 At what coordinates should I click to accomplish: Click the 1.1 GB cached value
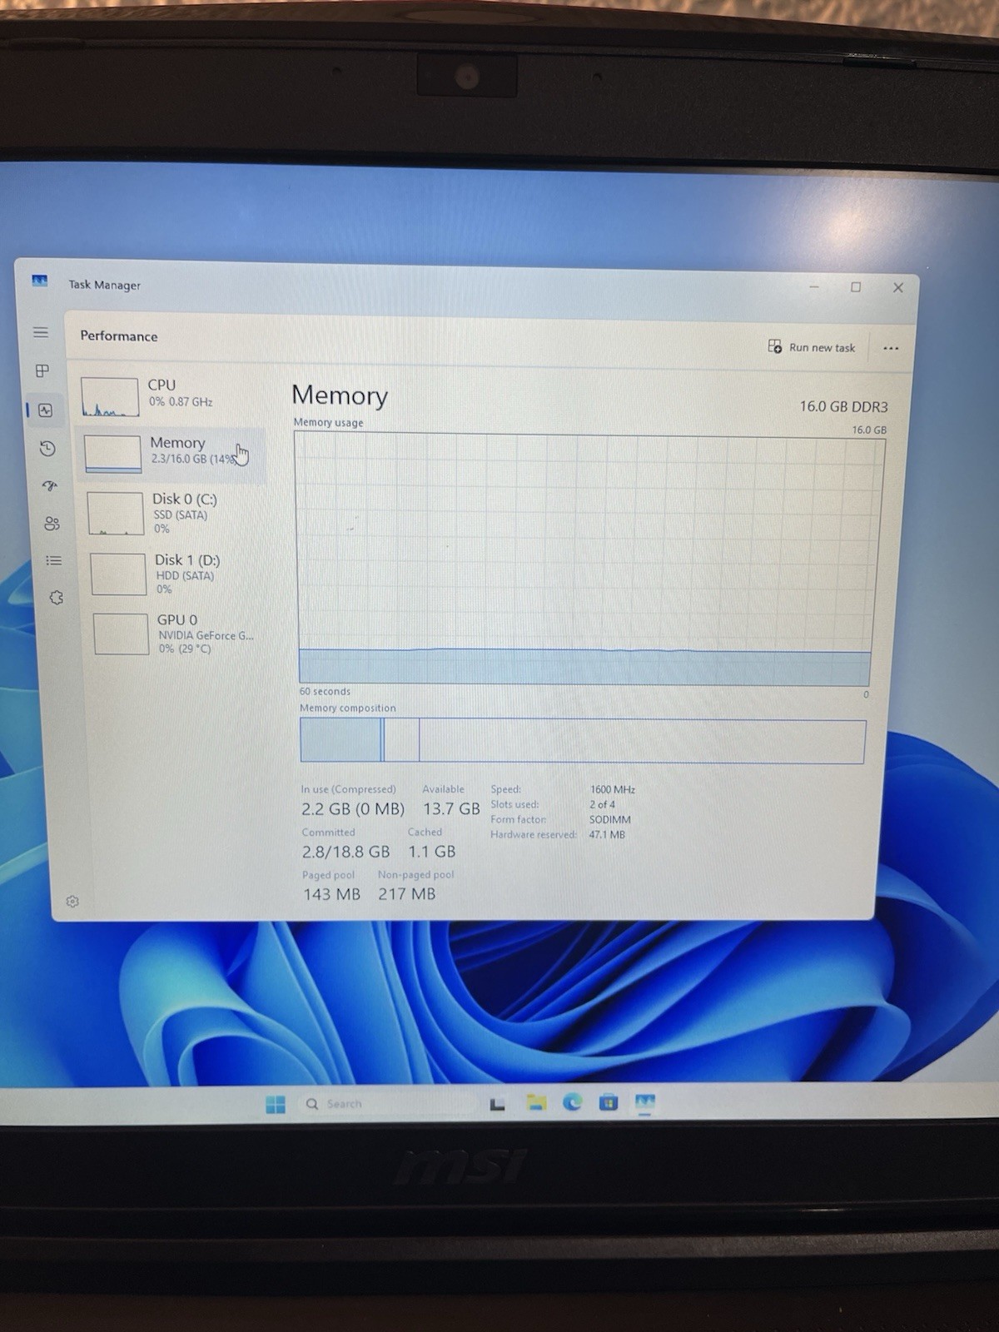(x=432, y=852)
